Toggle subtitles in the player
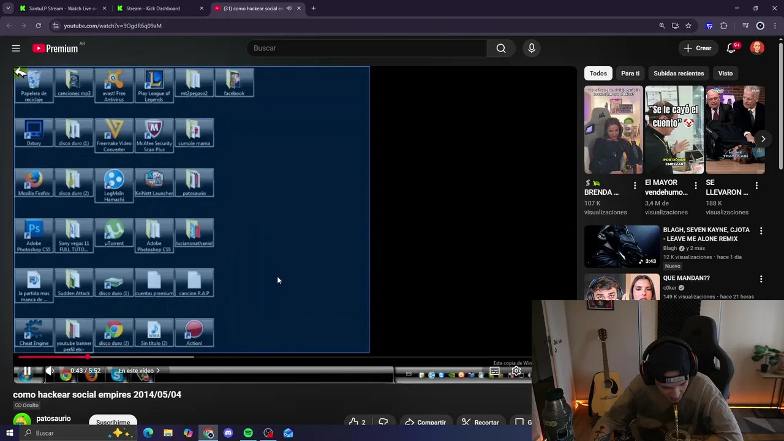The image size is (784, 441). [494, 371]
